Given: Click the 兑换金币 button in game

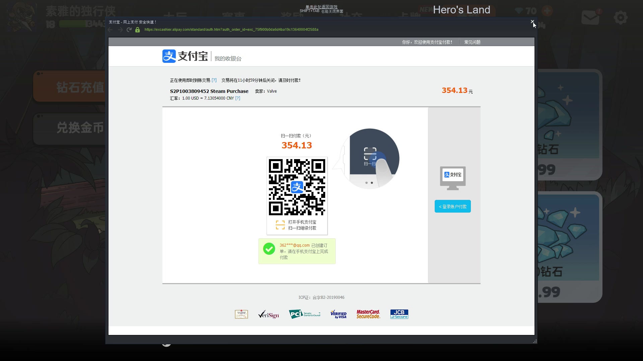Looking at the screenshot, I should coord(69,128).
